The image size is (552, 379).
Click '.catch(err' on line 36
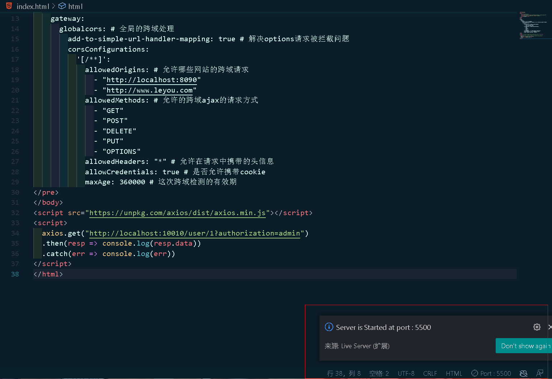63,254
